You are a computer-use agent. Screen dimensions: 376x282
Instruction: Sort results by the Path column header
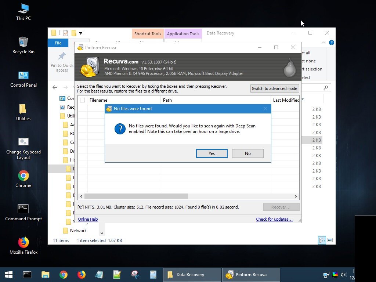[x=216, y=100]
